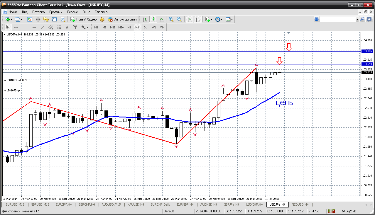This screenshot has height=215, width=375.
Task: Open the Справка menu
Action: click(x=101, y=12)
